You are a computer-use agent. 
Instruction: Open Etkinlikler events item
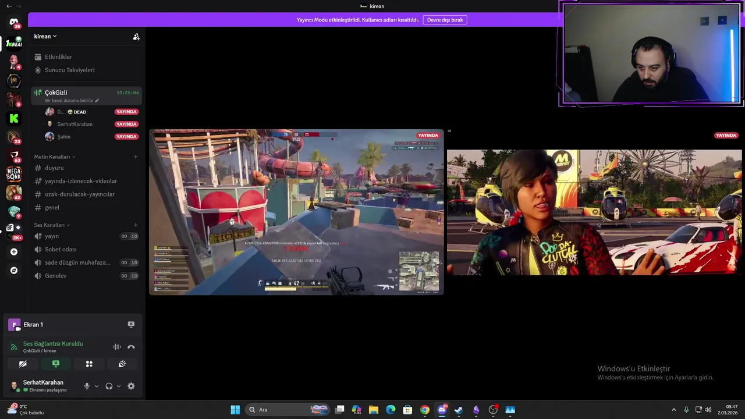coord(86,57)
